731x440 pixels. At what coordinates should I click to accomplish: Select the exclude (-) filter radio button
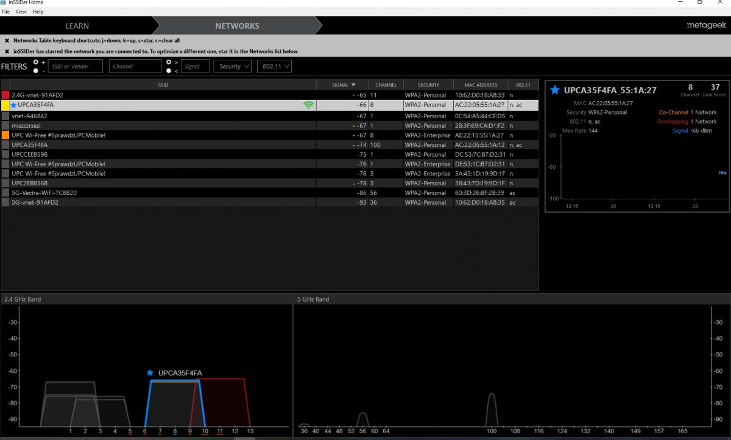[x=36, y=71]
